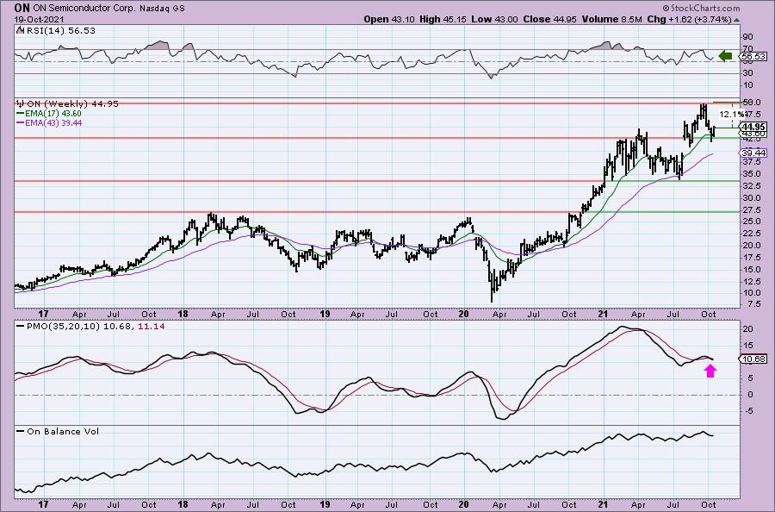Screen dimensions: 775x512
Task: Click year 17 on the bottom OBV time axis
Action: coord(44,504)
